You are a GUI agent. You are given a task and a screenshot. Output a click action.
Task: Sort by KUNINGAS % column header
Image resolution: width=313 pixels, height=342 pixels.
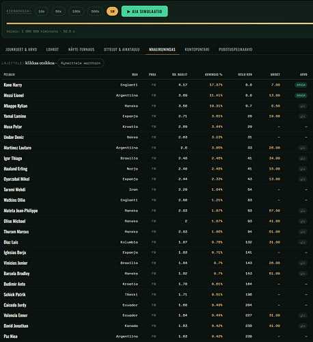coord(213,75)
